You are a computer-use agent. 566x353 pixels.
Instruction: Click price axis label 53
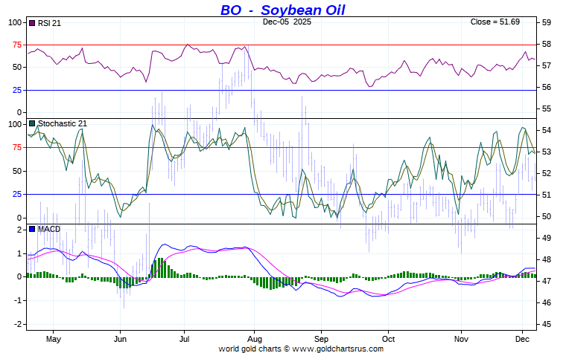point(546,152)
